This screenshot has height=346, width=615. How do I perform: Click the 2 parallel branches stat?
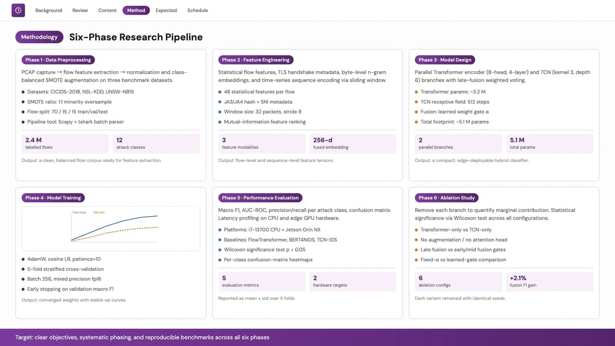click(459, 143)
